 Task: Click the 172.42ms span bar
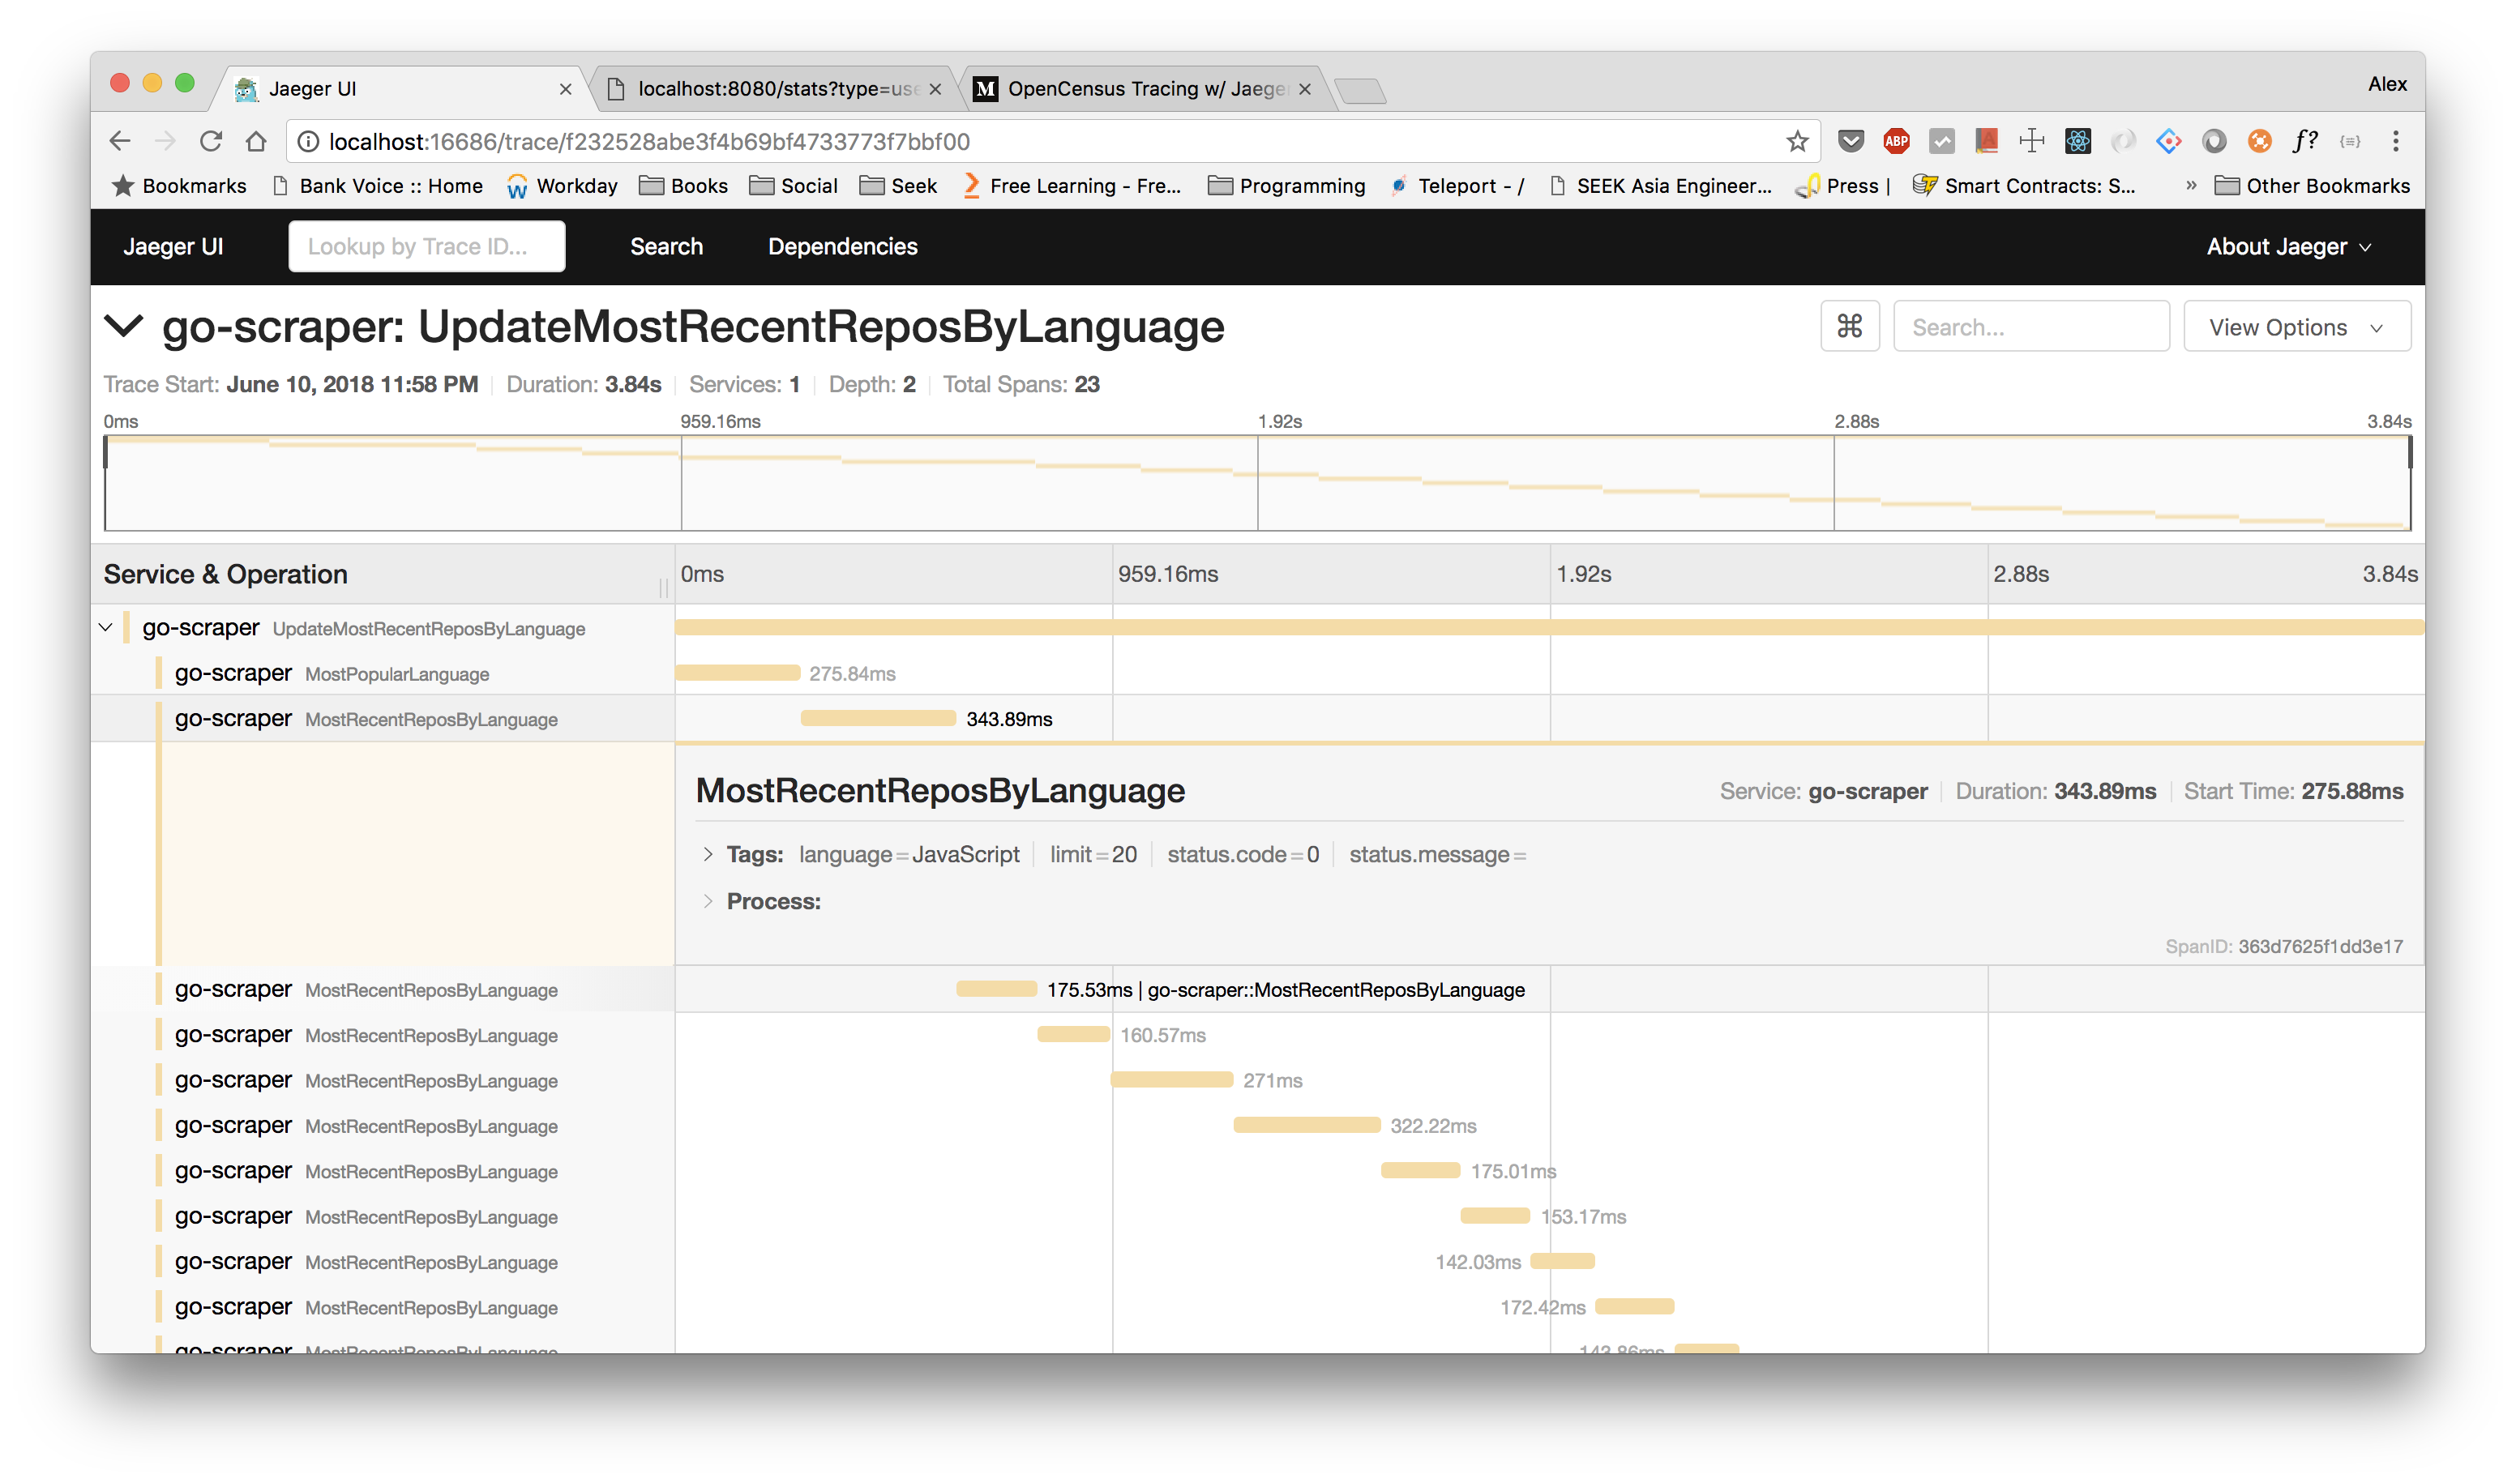(x=1634, y=1306)
